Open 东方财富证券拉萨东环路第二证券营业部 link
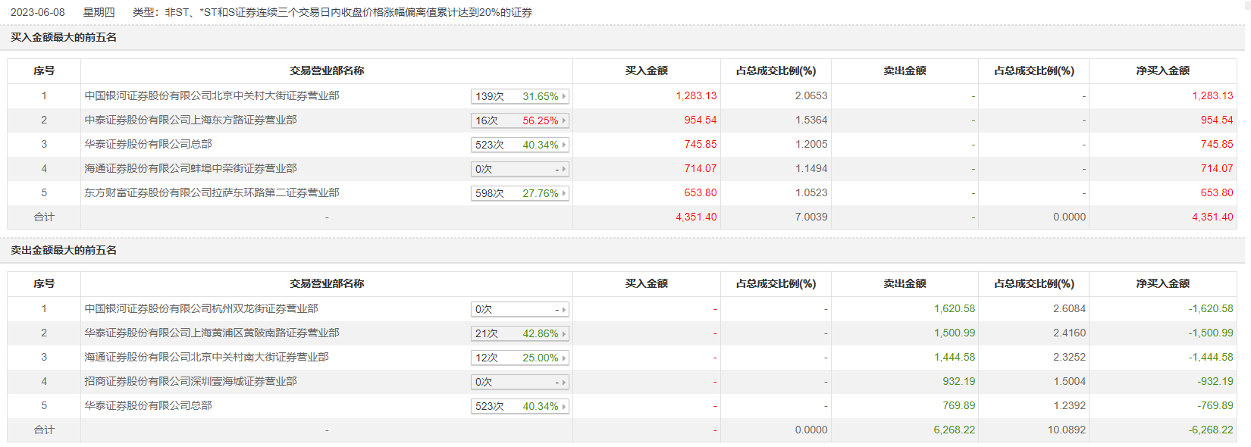This screenshot has width=1251, height=447. pos(212,192)
